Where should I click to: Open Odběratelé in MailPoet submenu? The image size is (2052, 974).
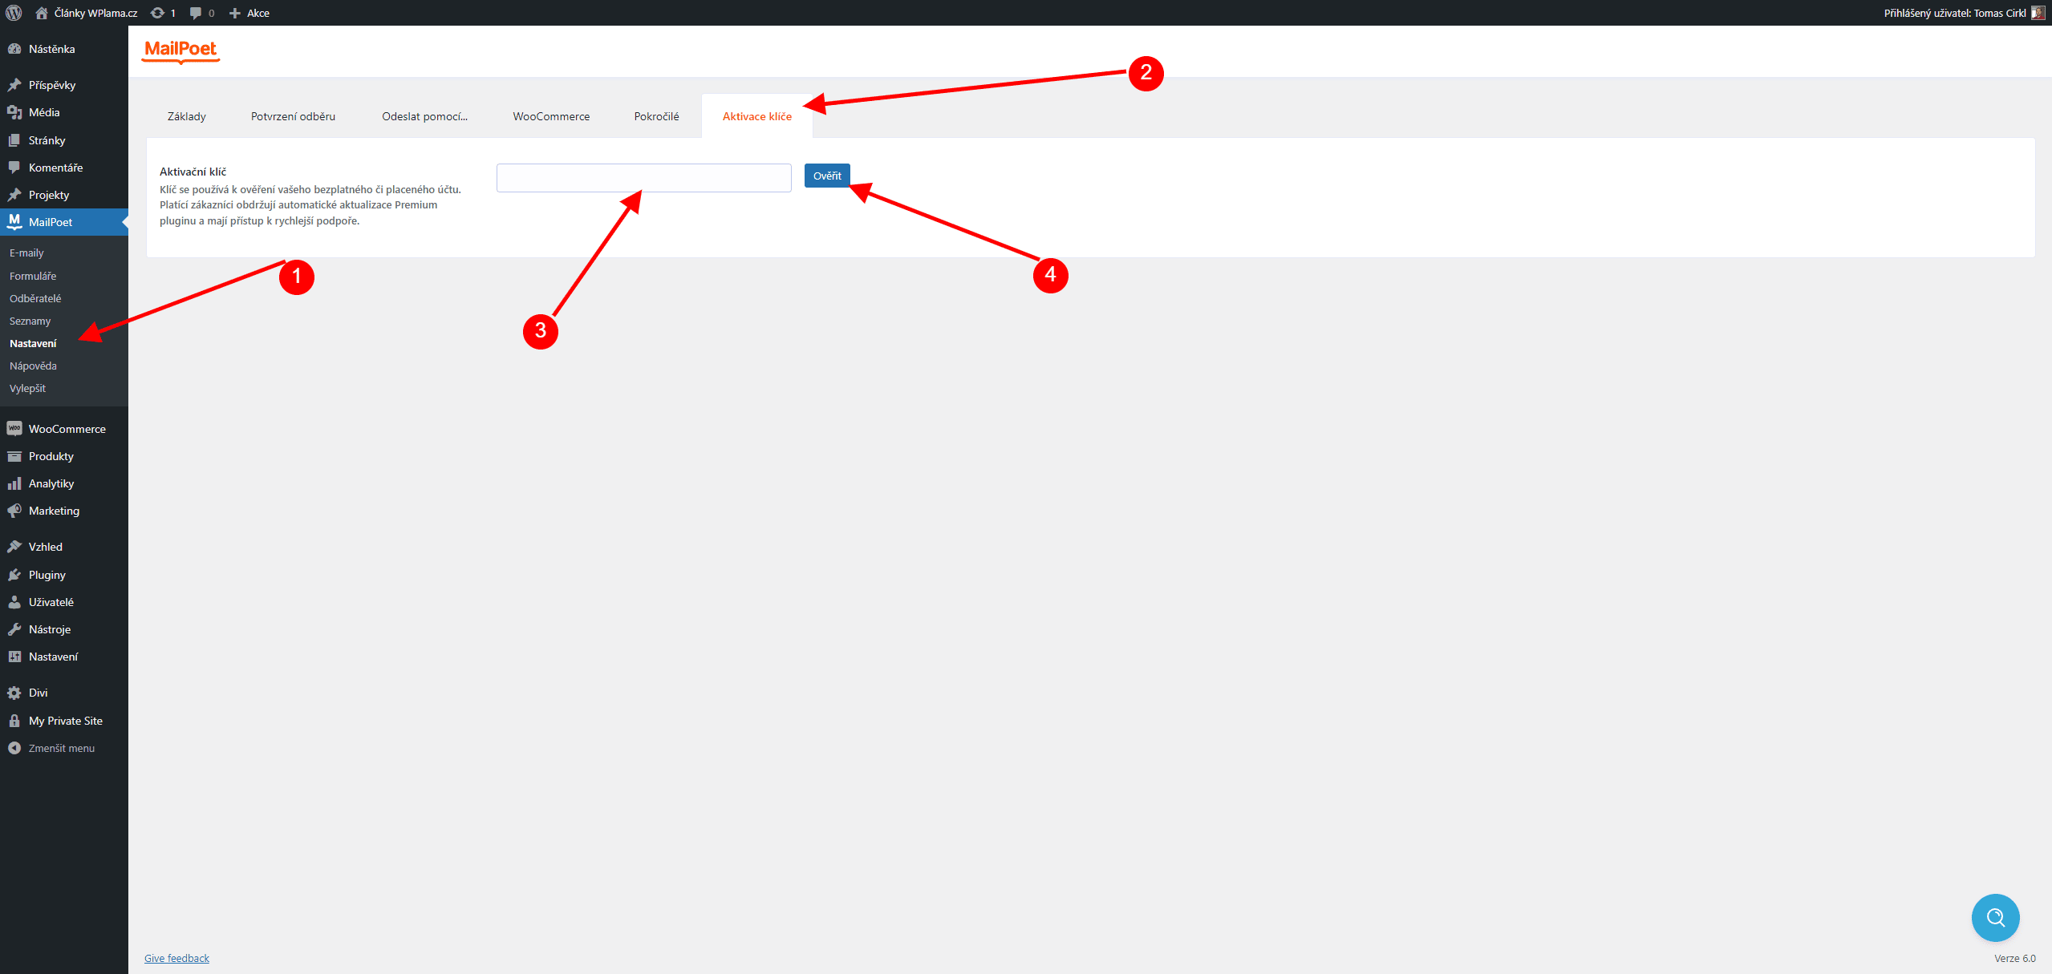(35, 298)
